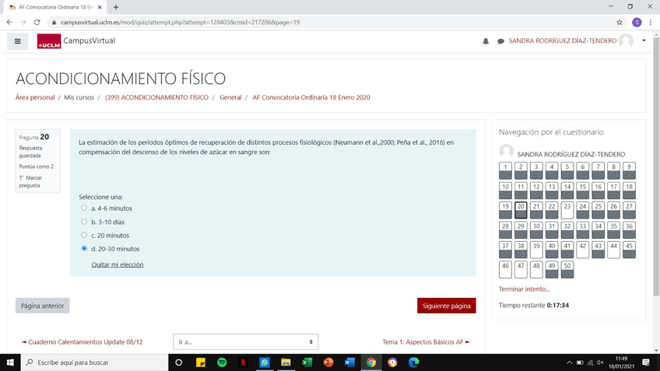
Task: Open the 'Ir a...' jump dropdown
Action: [245, 341]
